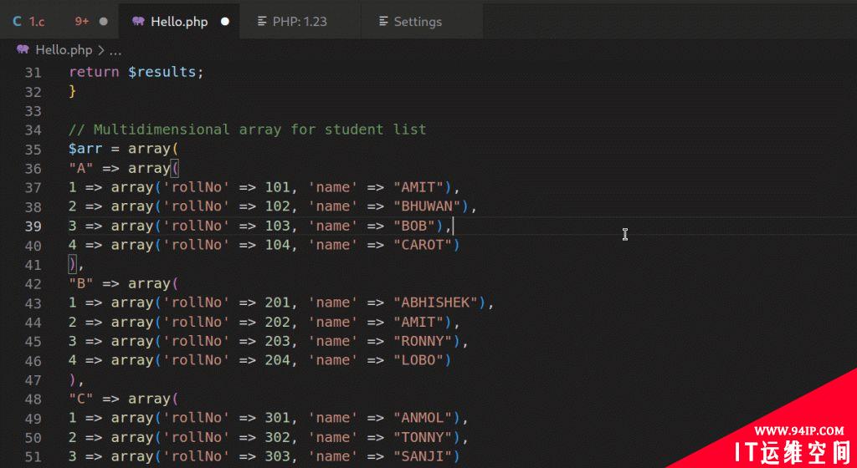Click the "SANJI" name string
857x468 pixels.
pyautogui.click(x=423, y=456)
